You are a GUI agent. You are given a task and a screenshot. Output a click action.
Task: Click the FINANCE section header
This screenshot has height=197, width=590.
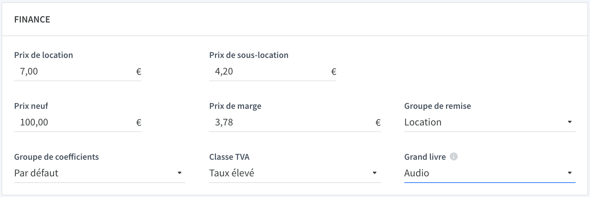[x=32, y=20]
